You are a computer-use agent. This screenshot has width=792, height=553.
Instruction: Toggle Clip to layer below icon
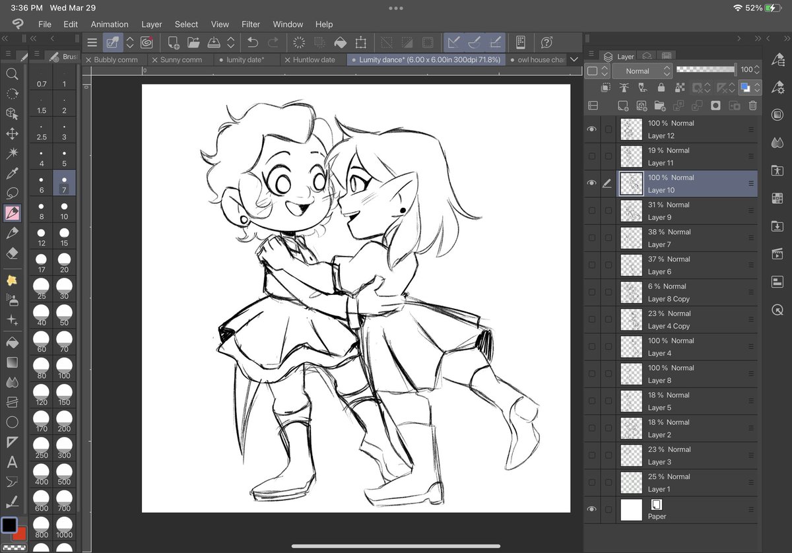tap(605, 88)
